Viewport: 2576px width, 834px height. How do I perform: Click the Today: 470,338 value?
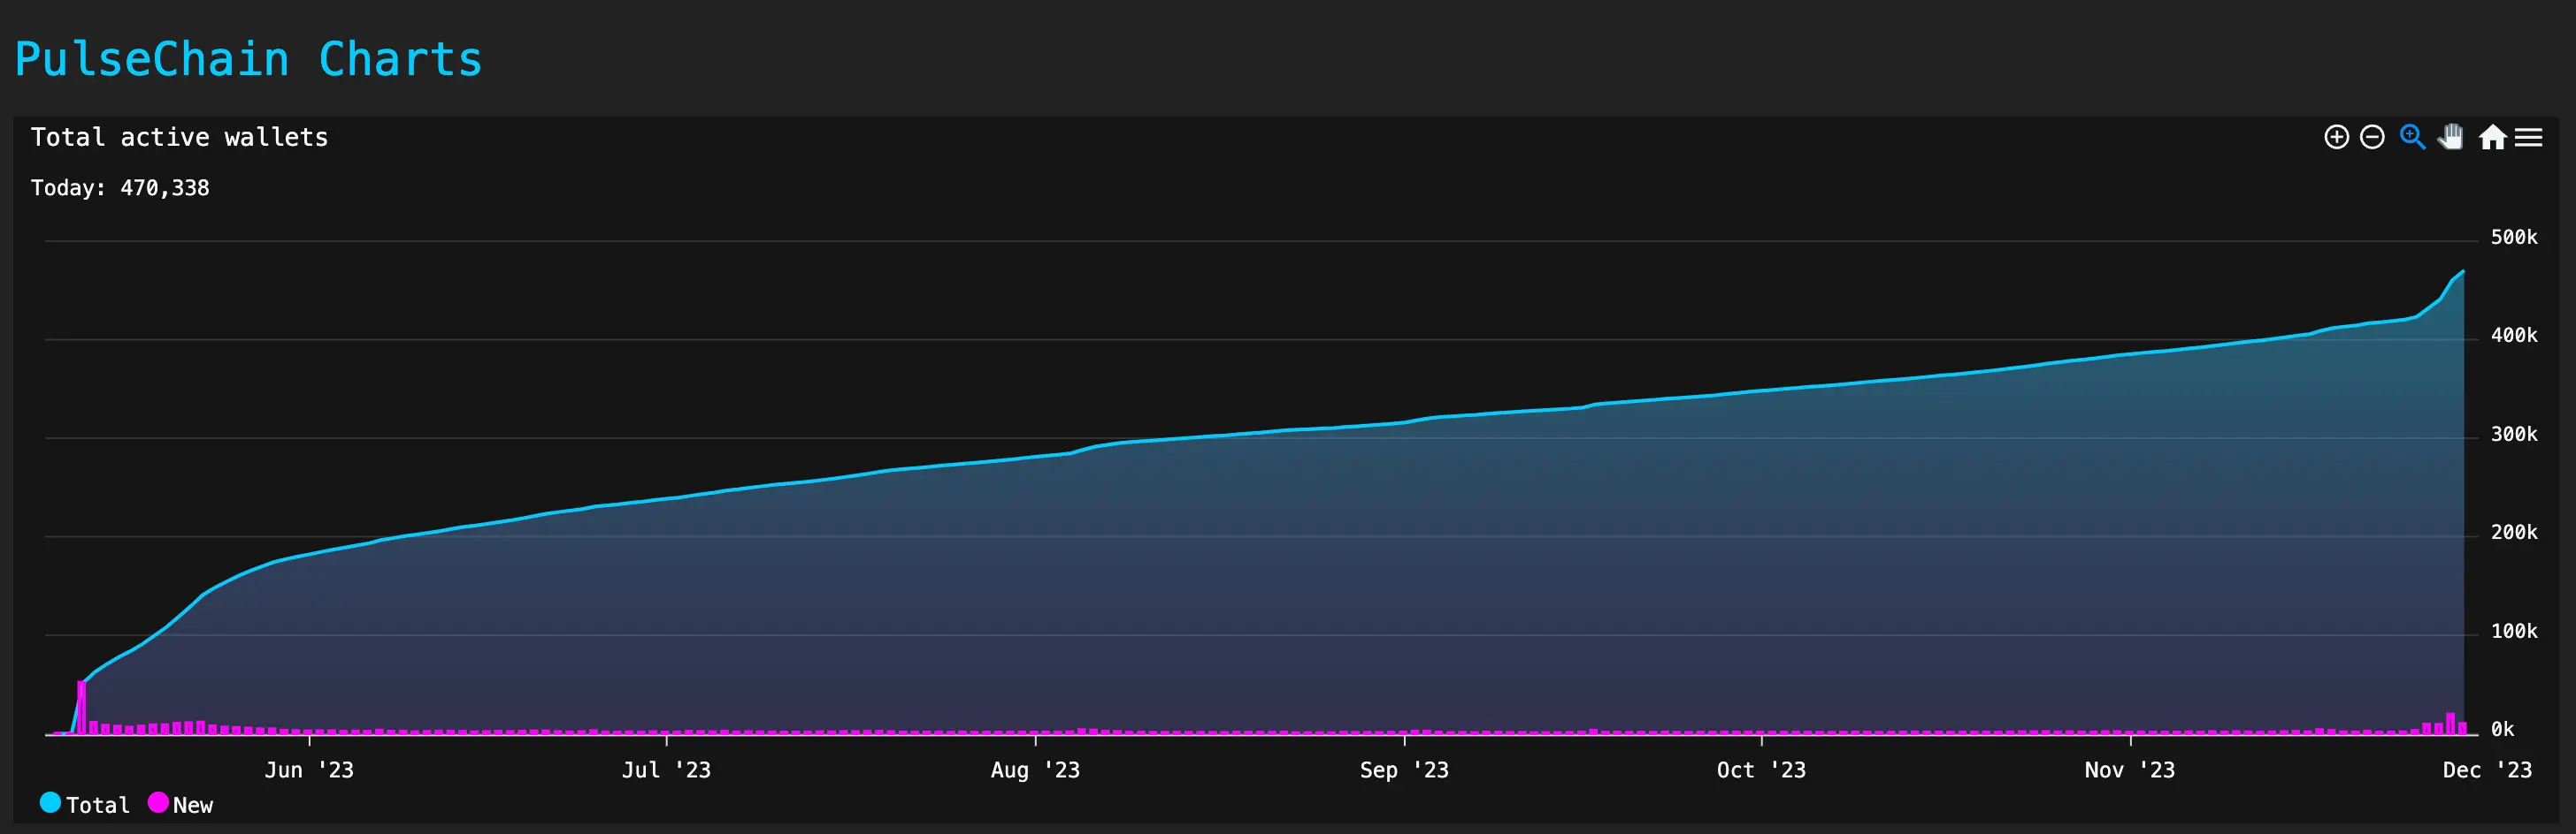[x=120, y=188]
